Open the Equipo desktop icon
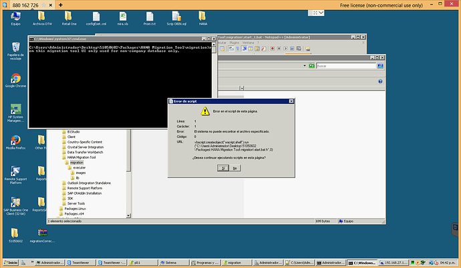 [x=15, y=18]
